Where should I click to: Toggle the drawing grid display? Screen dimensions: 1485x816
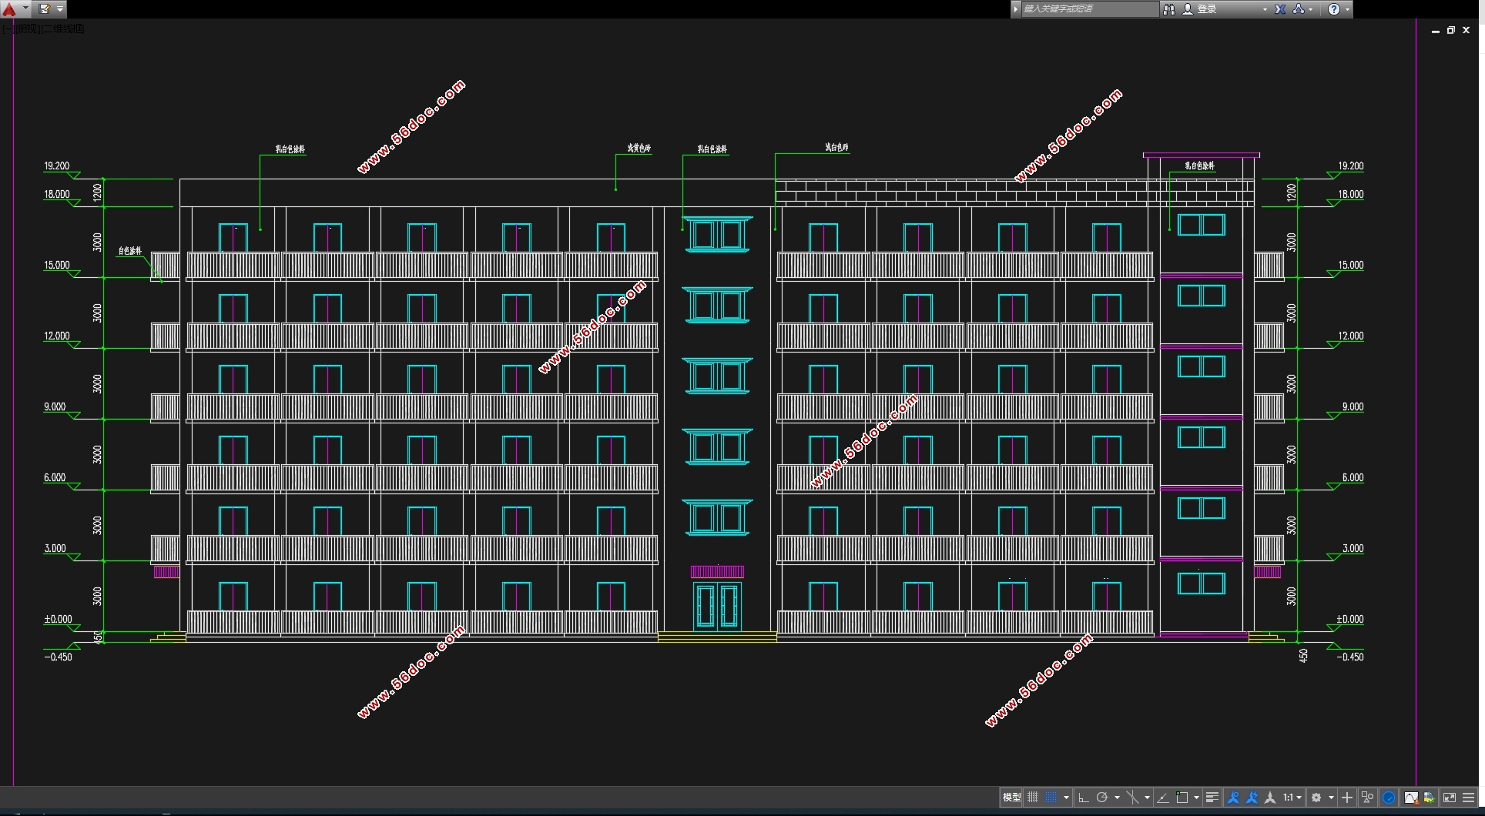pyautogui.click(x=1033, y=798)
